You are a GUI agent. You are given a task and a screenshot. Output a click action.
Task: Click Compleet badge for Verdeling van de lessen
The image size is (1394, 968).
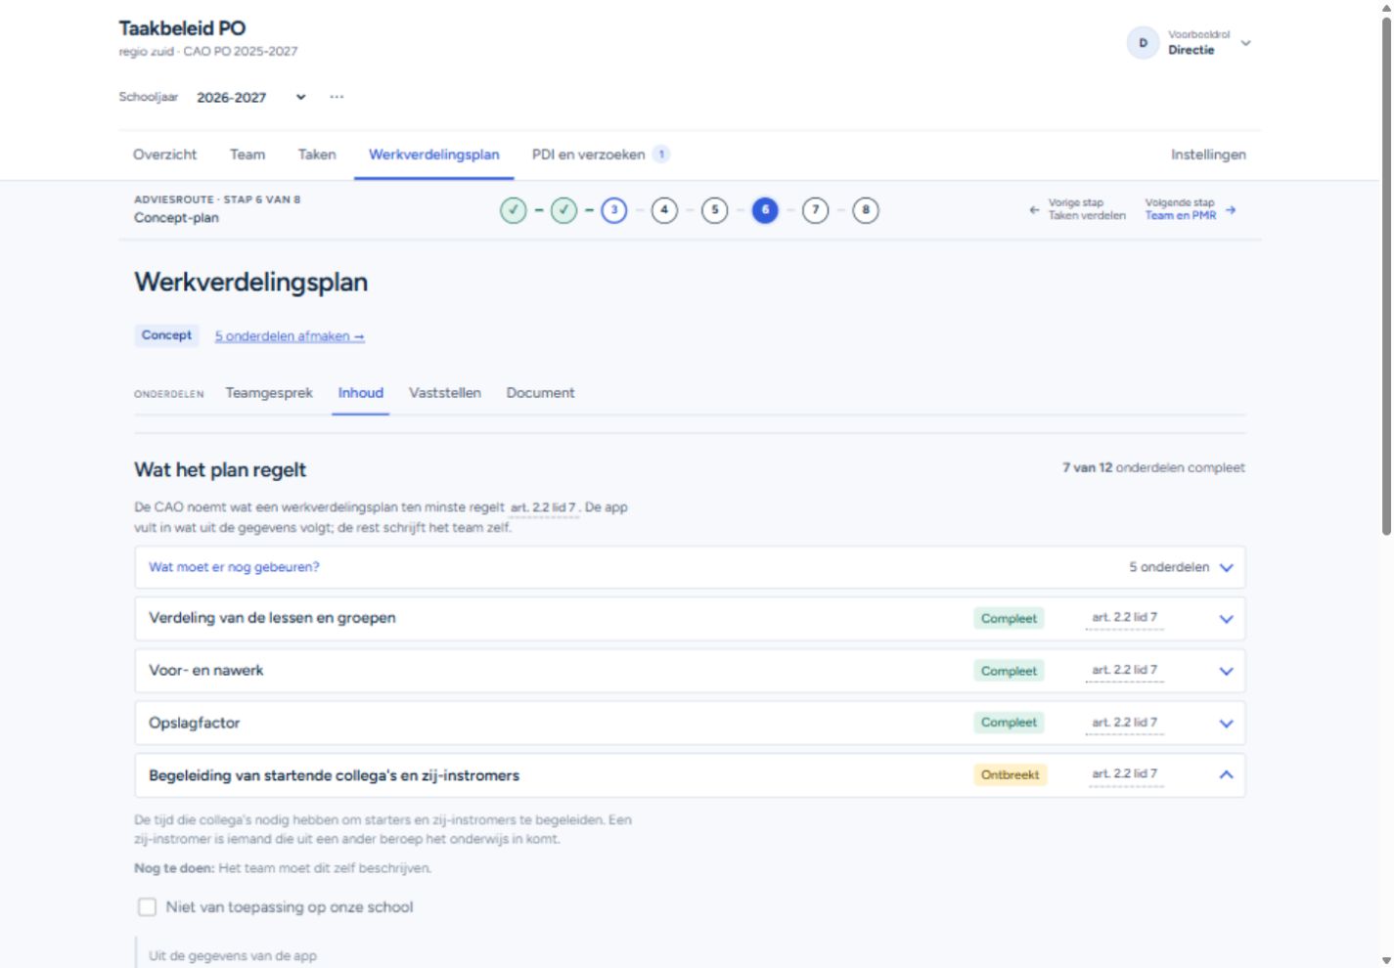[1009, 618]
